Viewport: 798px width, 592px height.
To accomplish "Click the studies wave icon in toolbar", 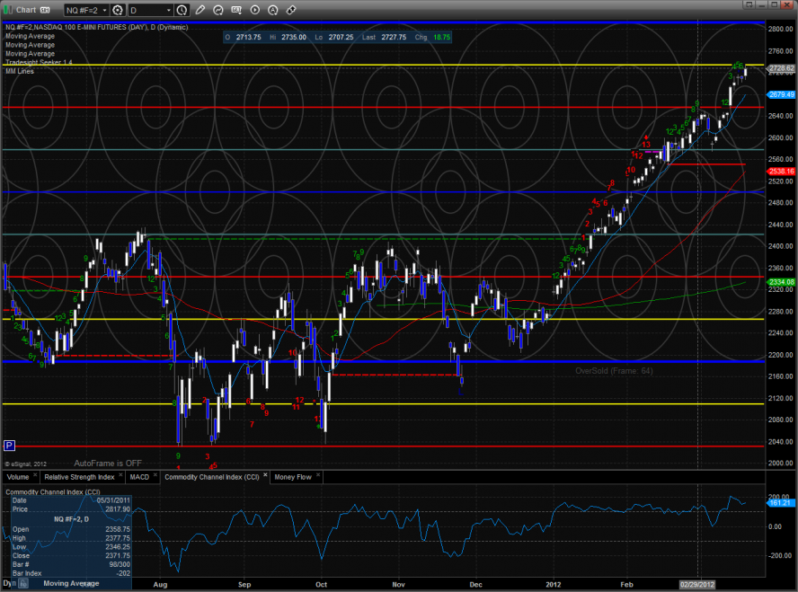I will (218, 10).
